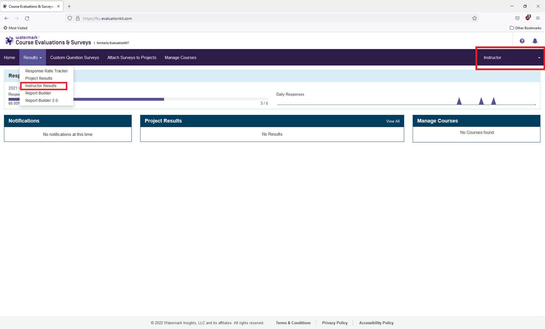Click the Daily Responses chart

point(406,101)
